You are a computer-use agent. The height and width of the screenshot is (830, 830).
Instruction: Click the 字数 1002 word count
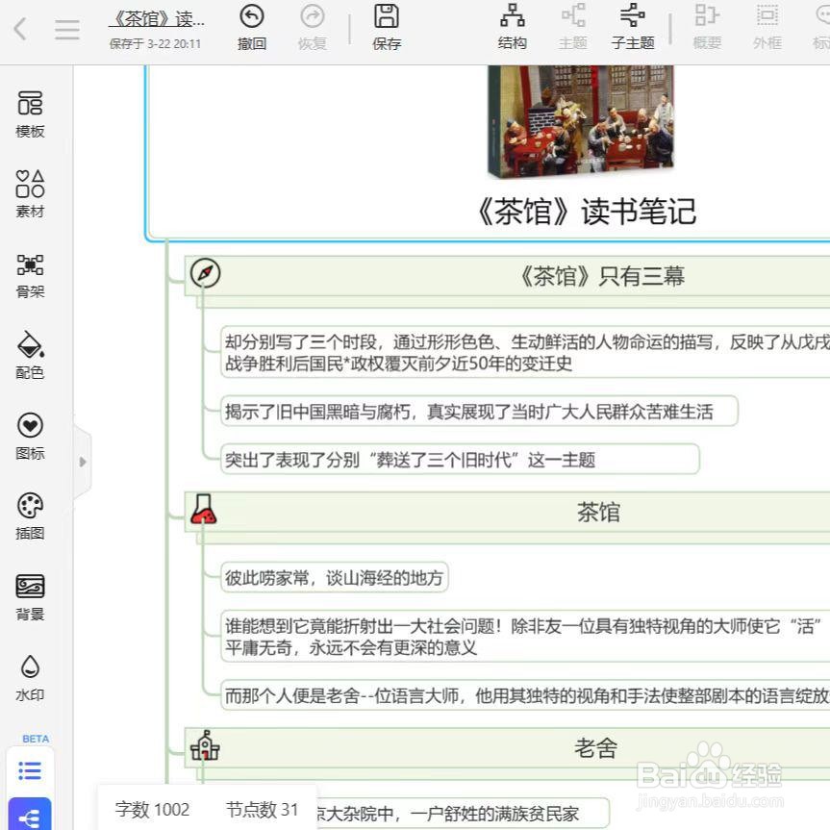152,810
